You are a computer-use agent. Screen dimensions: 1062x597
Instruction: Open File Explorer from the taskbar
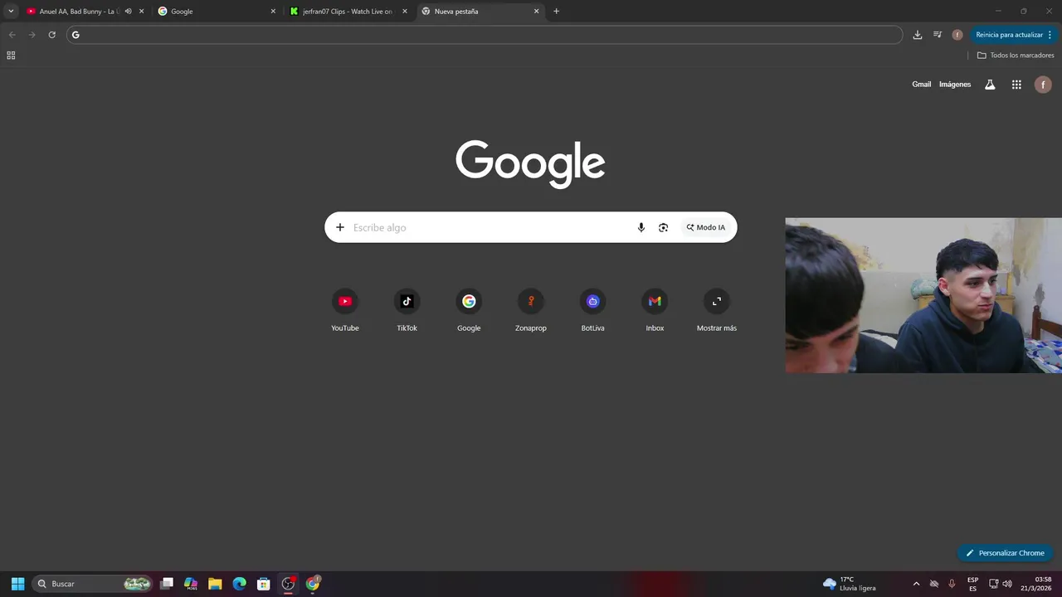click(215, 584)
